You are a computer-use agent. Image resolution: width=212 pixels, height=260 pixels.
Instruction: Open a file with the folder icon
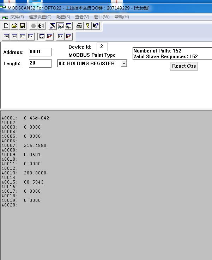tap(14, 26)
